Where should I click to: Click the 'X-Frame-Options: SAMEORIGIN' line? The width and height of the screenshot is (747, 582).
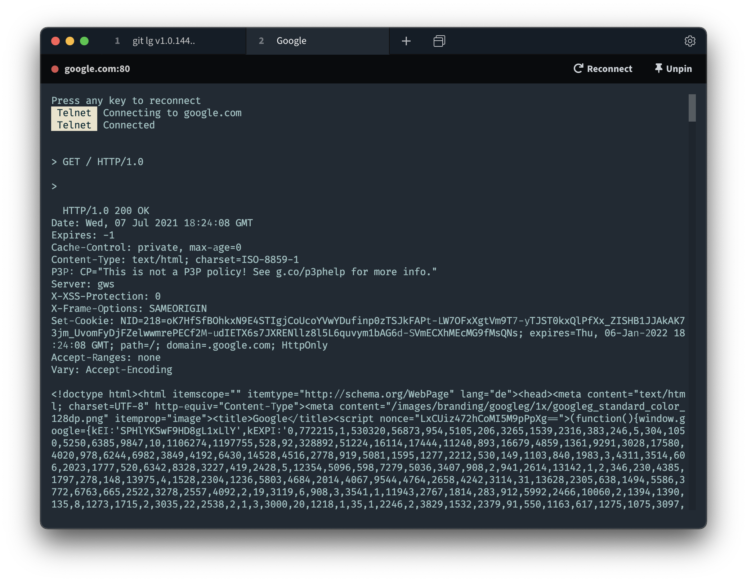(x=129, y=309)
